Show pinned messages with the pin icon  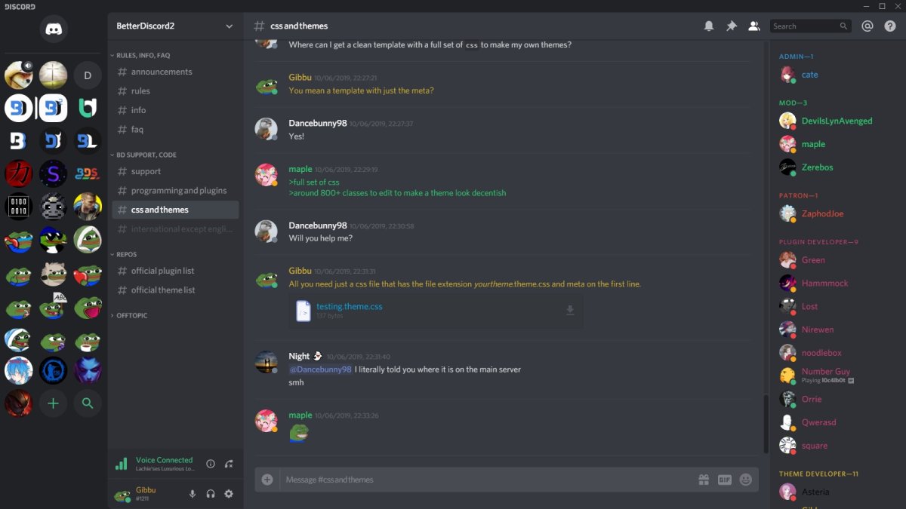tap(731, 26)
